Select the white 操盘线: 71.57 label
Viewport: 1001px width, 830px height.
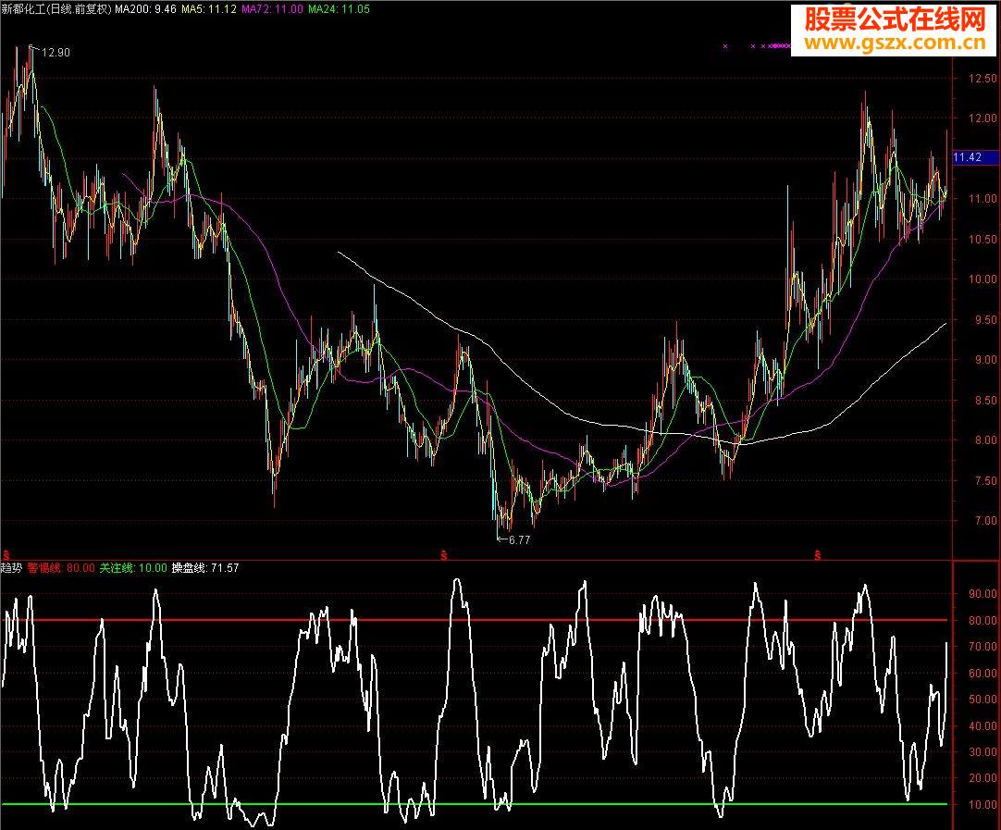205,567
